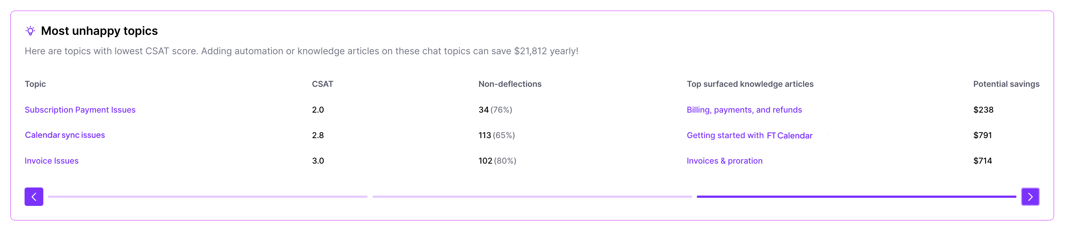
Task: Open Getting started with FT Calendar article
Action: 749,135
